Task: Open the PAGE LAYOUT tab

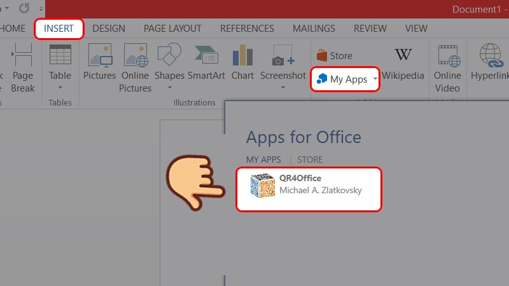Action: coord(172,29)
